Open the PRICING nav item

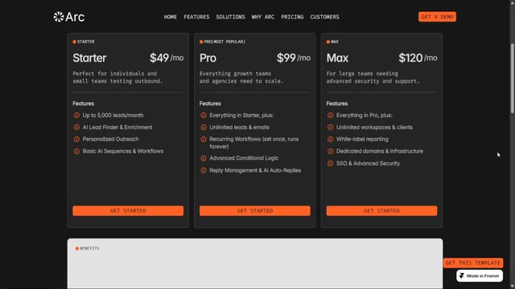(x=292, y=17)
